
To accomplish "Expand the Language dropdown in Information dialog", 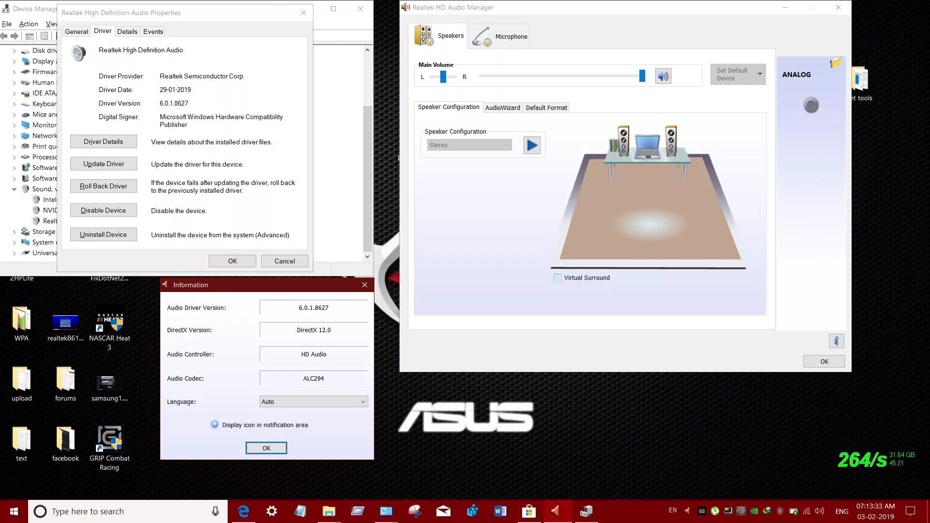I will click(361, 401).
